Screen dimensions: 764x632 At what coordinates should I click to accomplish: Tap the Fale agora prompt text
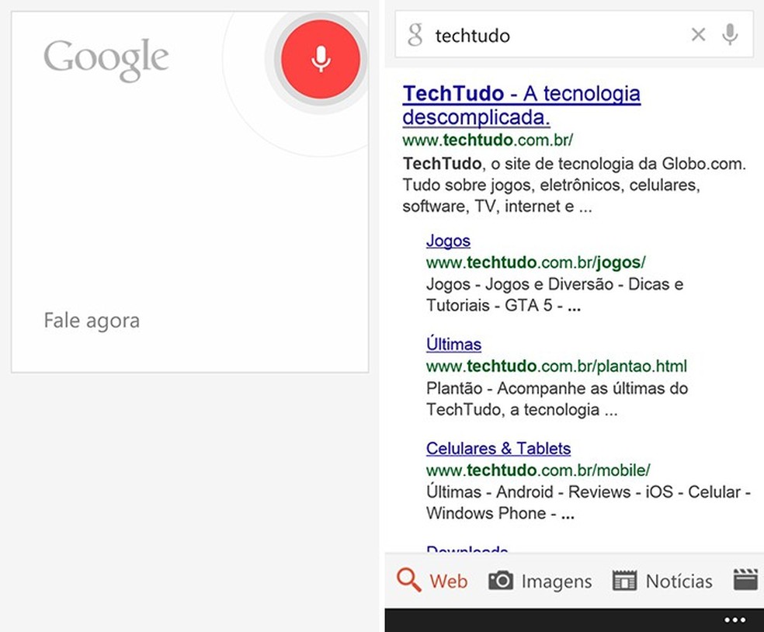coord(92,321)
